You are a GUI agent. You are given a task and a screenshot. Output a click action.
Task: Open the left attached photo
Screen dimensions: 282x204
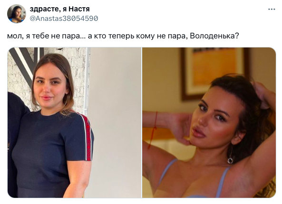pos(75,122)
